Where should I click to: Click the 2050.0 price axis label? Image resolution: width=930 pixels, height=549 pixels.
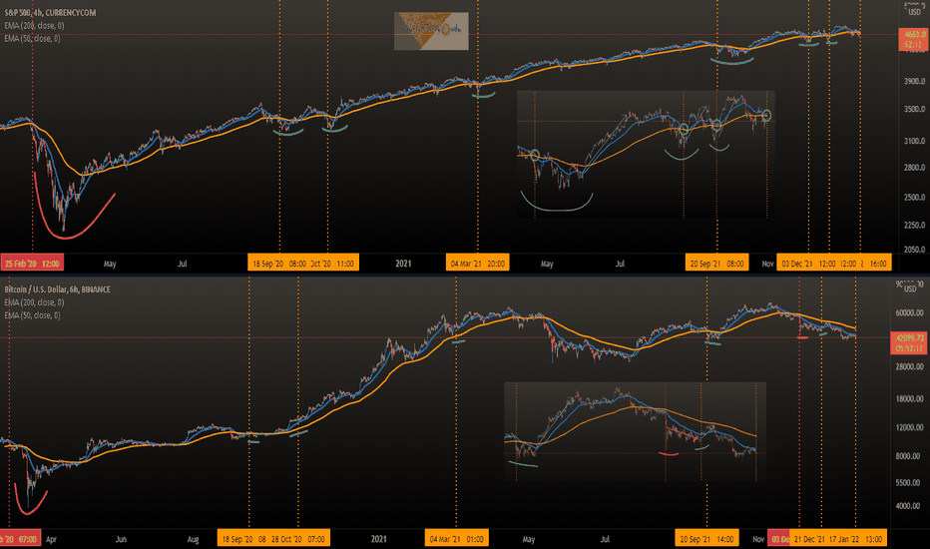[914, 250]
